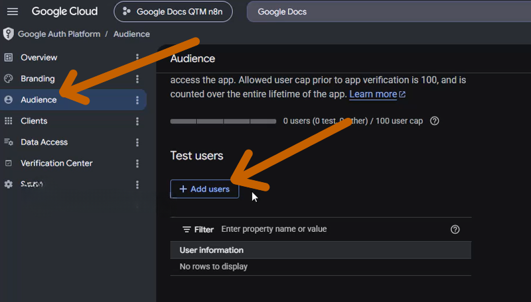Click the Filter list icon
This screenshot has height=302, width=531.
pyautogui.click(x=187, y=230)
